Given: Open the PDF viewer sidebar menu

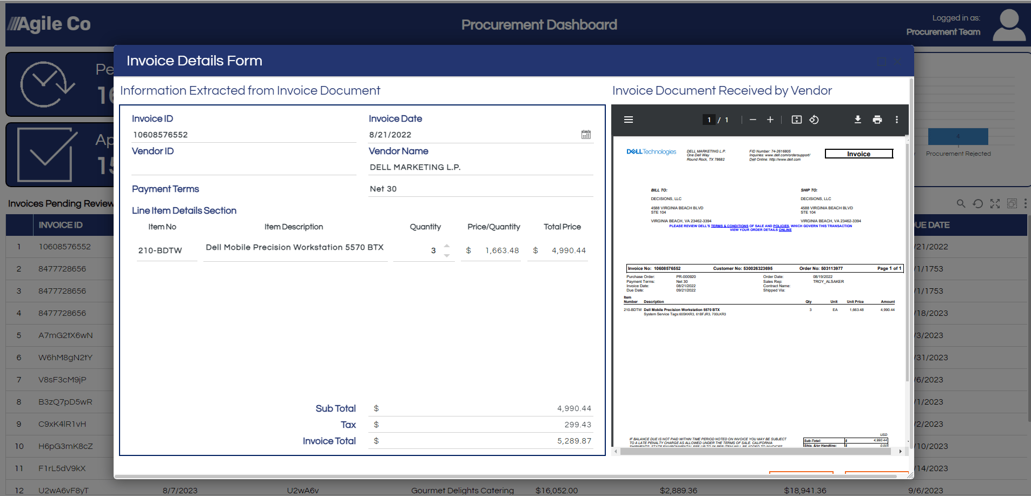Looking at the screenshot, I should point(629,120).
